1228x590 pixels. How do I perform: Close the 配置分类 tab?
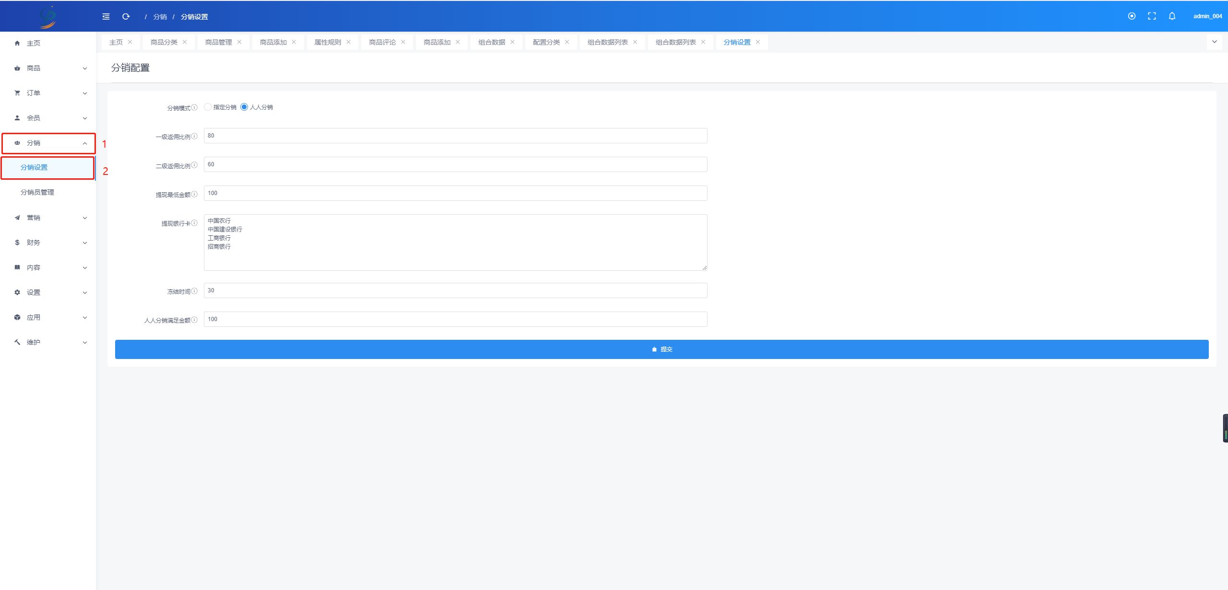(567, 42)
